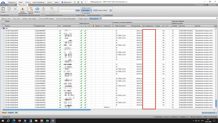Screen dimensions: 218x123
Task: Open the Справочники menu dropdown
Action: pos(12,2)
